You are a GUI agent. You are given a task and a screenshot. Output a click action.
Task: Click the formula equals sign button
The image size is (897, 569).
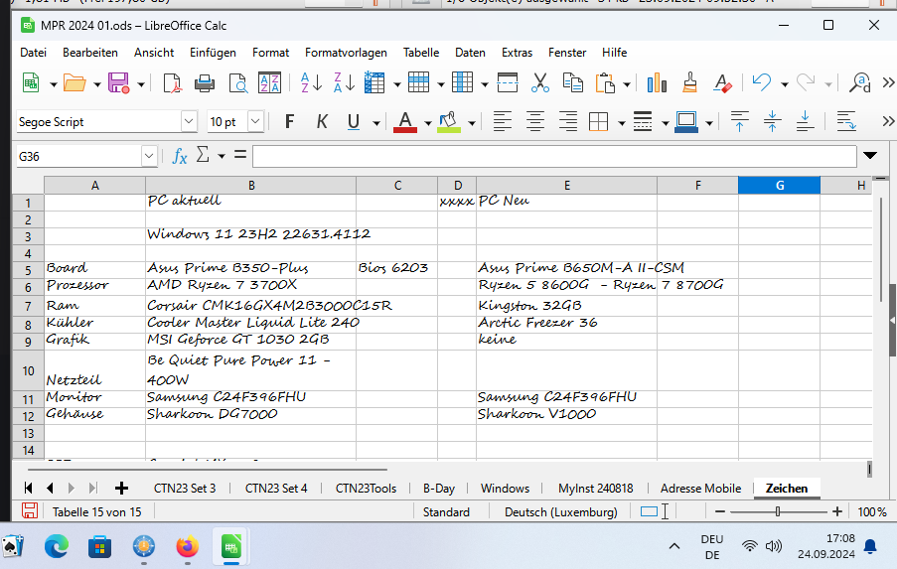(x=240, y=155)
